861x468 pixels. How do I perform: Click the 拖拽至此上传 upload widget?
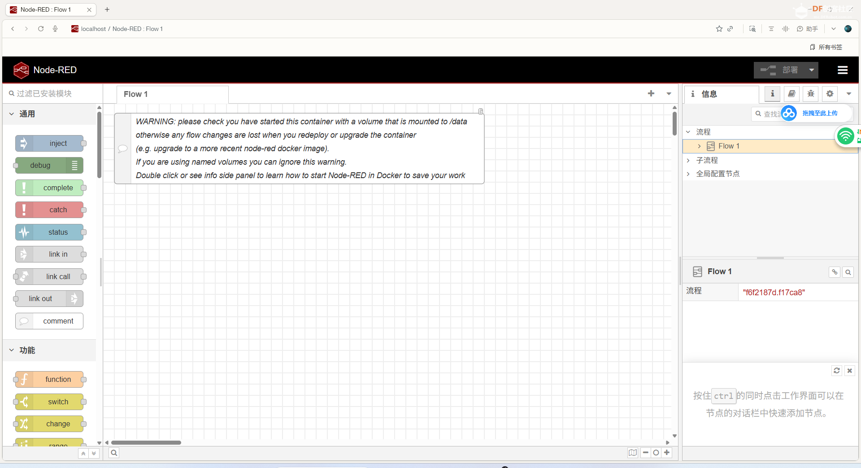(x=816, y=113)
